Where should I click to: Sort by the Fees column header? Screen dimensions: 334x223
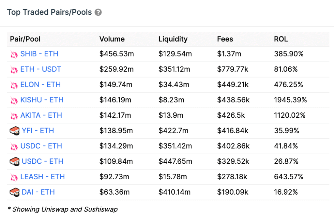(x=225, y=39)
